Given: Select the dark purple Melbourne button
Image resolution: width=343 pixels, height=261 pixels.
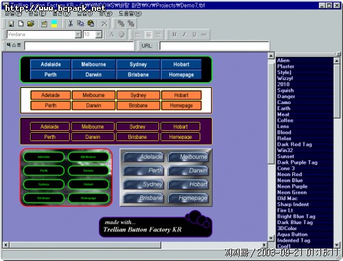Looking at the screenshot, I should click(x=93, y=127).
